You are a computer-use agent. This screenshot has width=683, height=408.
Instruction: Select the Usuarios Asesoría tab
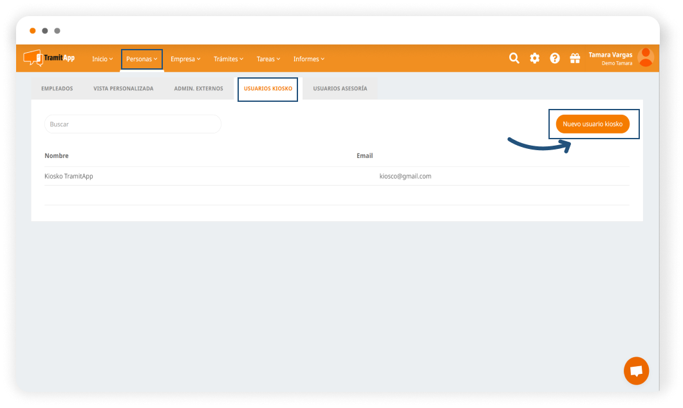[340, 88]
